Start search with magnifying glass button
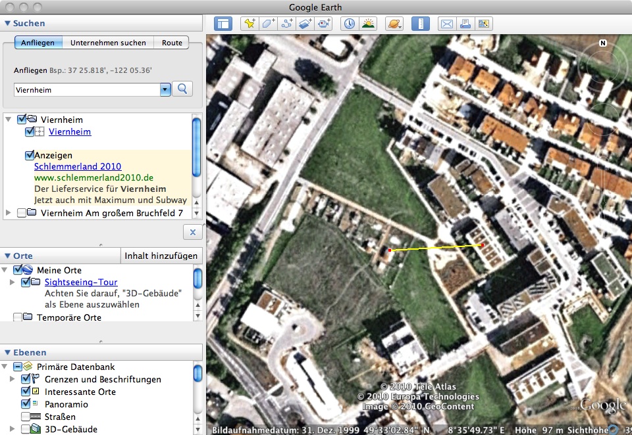Image resolution: width=632 pixels, height=435 pixels. click(182, 89)
